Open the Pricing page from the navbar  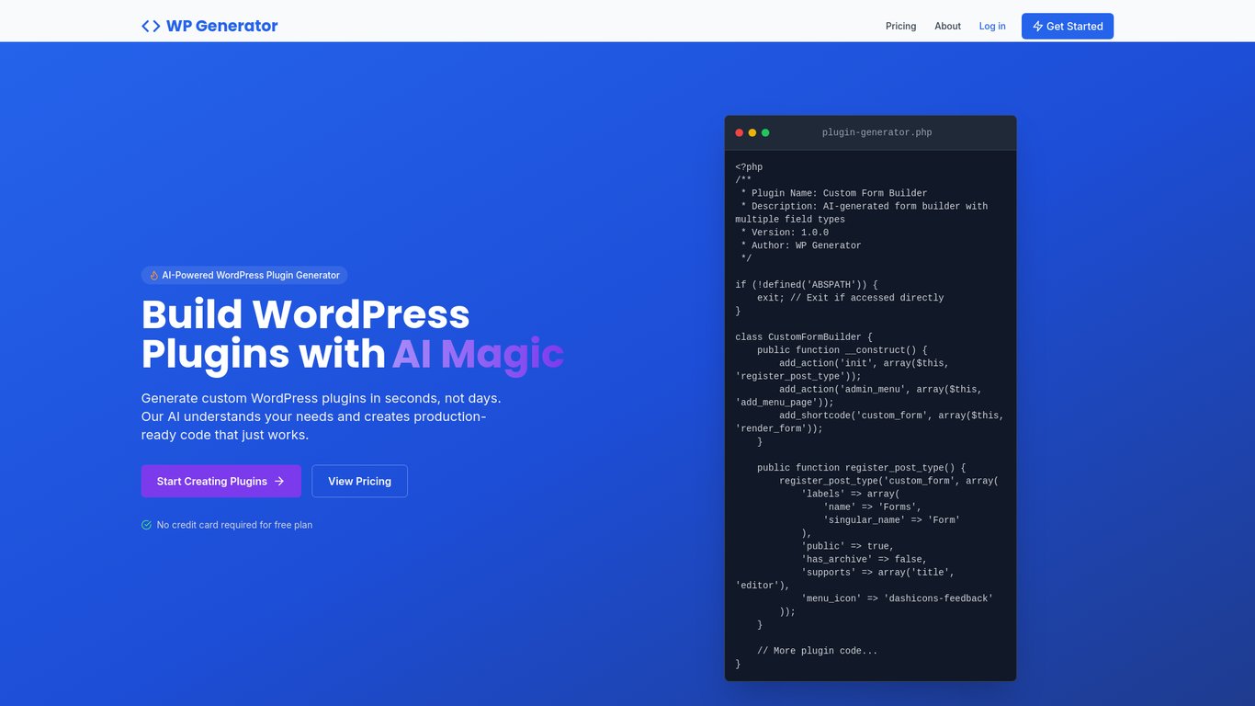tap(900, 26)
